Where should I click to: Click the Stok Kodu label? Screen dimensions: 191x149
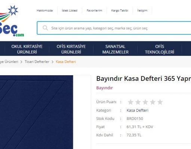point(105,118)
